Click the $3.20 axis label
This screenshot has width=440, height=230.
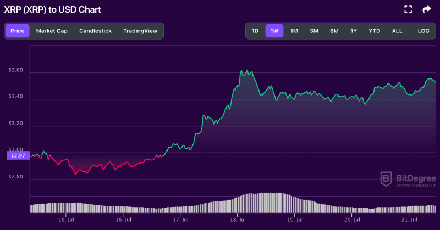tap(16, 124)
